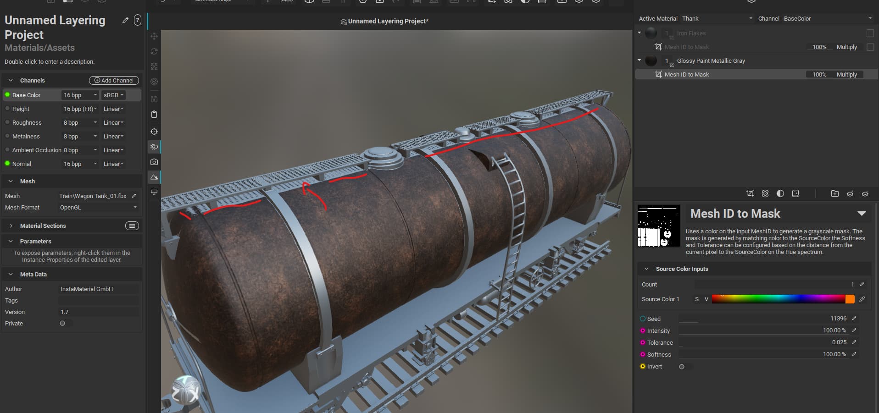879x413 pixels.
Task: Open the Base Color bit depth dropdown
Action: [x=80, y=95]
